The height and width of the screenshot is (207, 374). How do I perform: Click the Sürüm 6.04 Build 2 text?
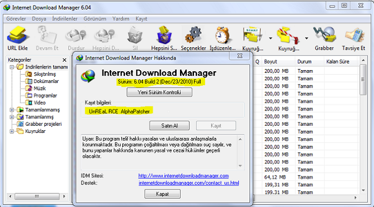[160, 82]
